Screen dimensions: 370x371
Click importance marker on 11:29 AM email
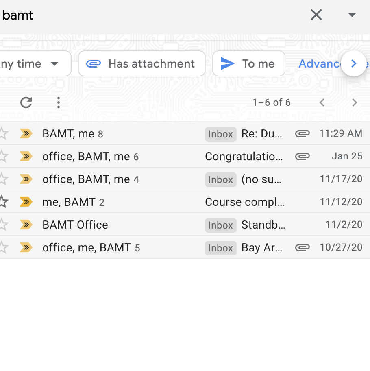[26, 133]
